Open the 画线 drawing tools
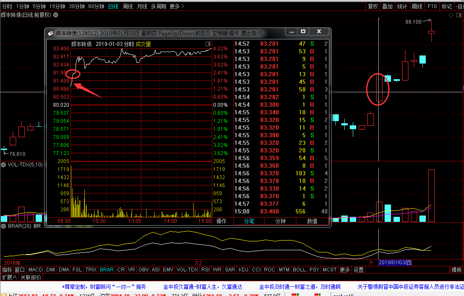Viewport: 464px width, 296px height. point(417,6)
